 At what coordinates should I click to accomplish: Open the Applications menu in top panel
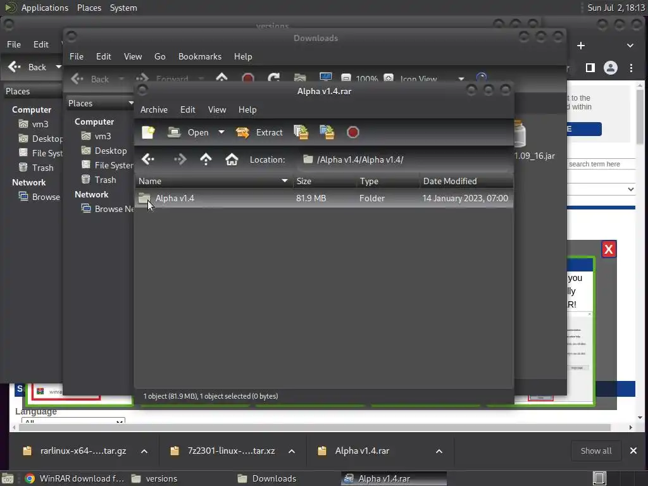pos(45,8)
